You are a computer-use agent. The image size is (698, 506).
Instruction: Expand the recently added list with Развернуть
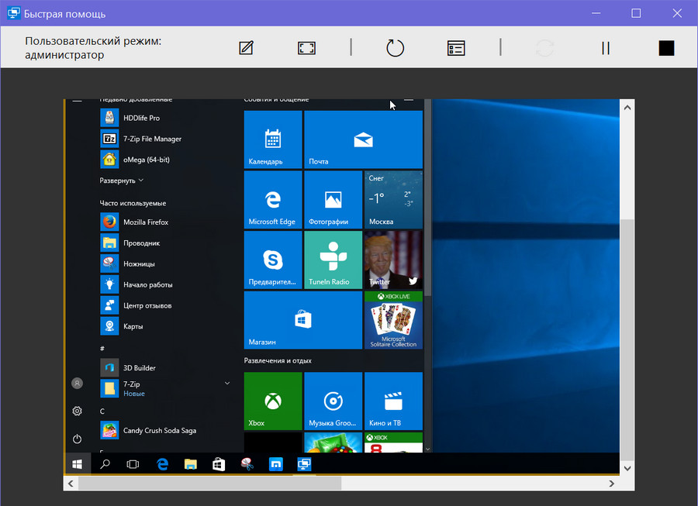(x=122, y=181)
